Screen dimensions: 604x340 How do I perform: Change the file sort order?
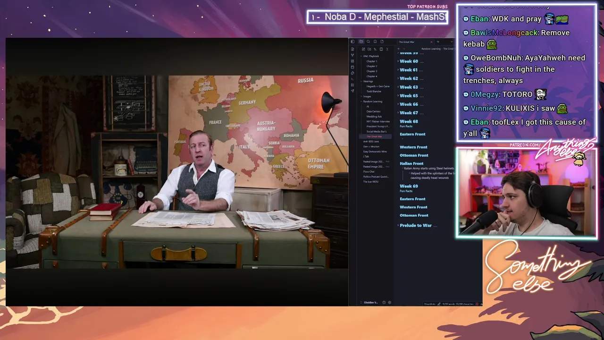375,49
